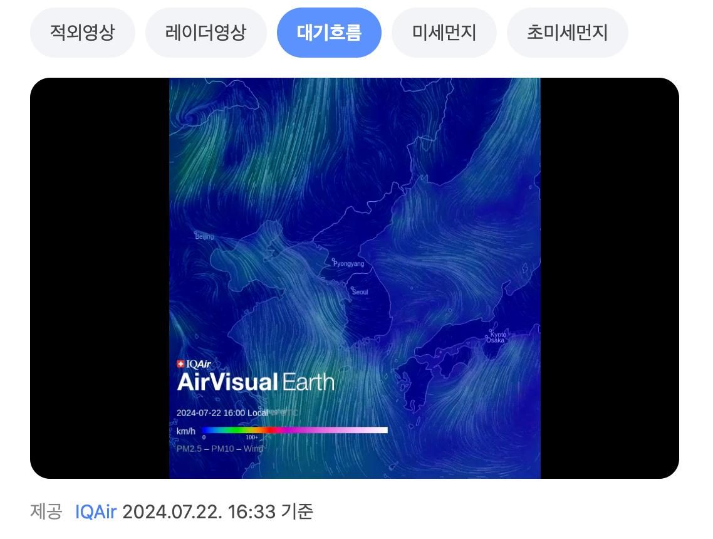The height and width of the screenshot is (539, 713).
Task: Click the AirVisual Earth title
Action: [x=256, y=382]
